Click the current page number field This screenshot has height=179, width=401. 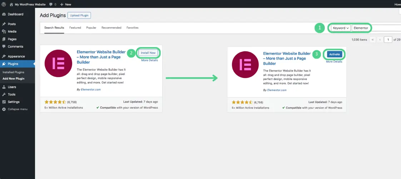pos(388,40)
